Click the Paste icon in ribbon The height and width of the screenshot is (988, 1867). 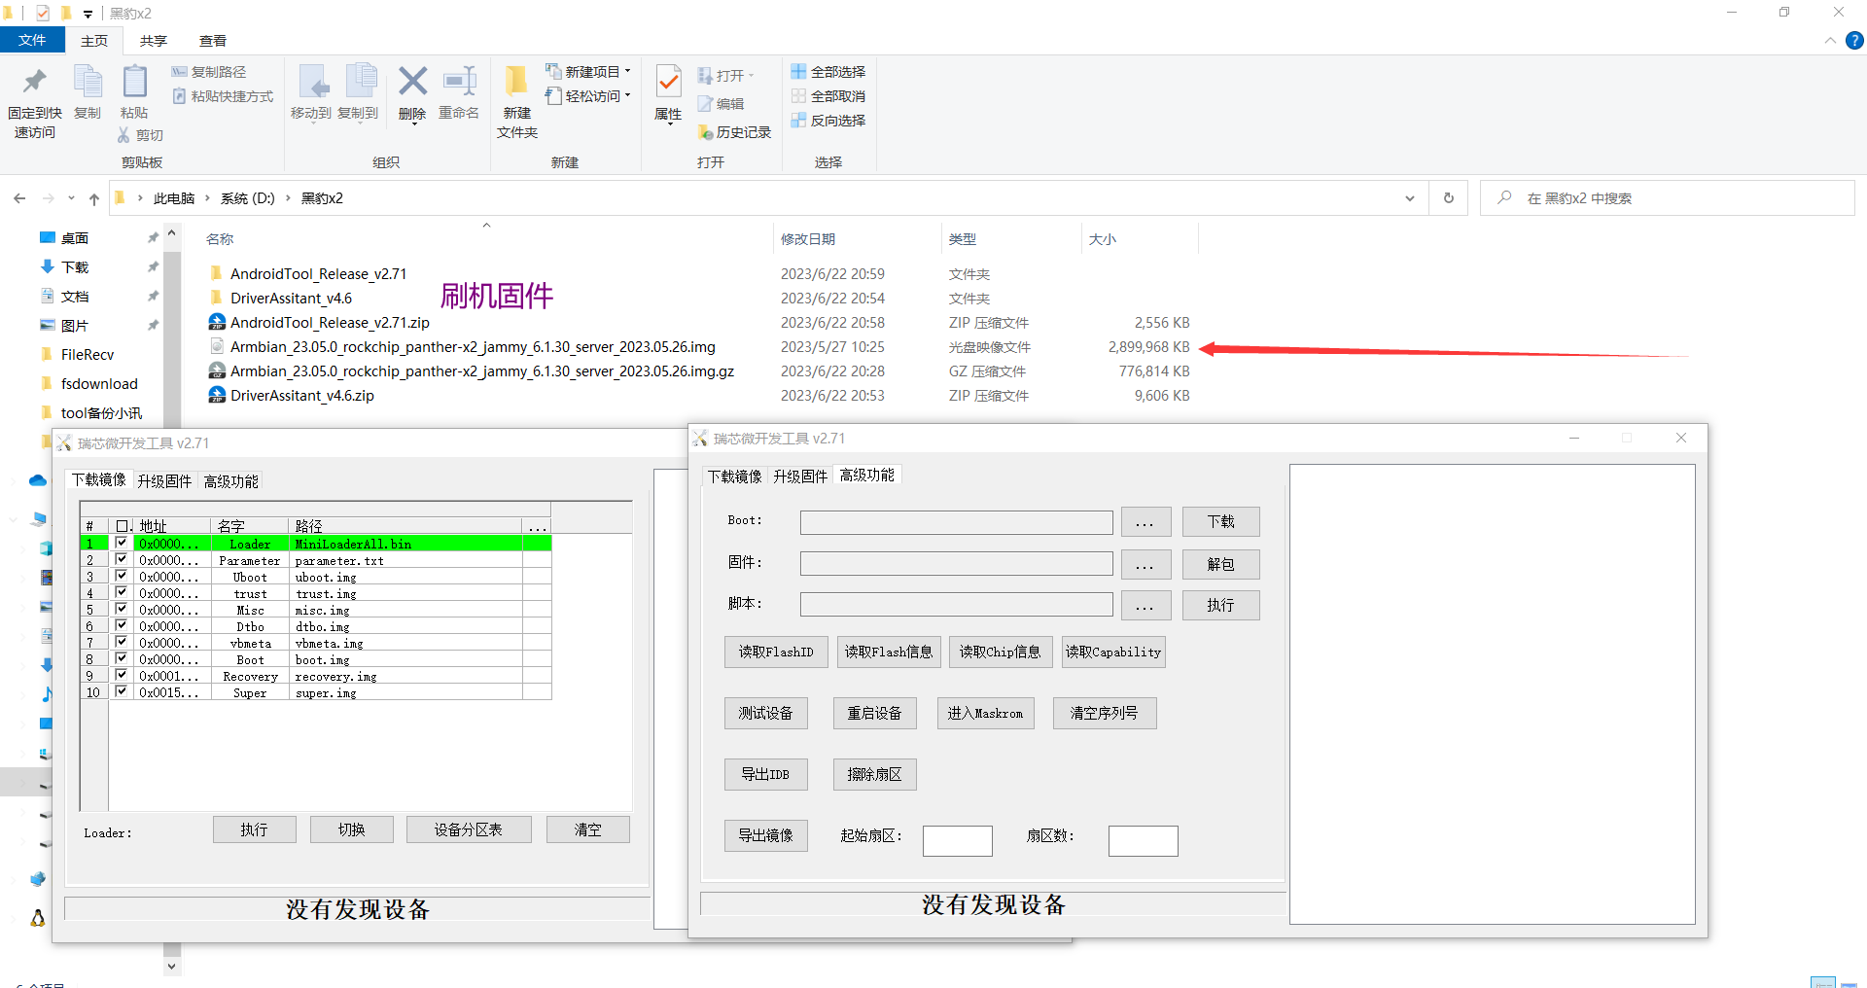(134, 83)
